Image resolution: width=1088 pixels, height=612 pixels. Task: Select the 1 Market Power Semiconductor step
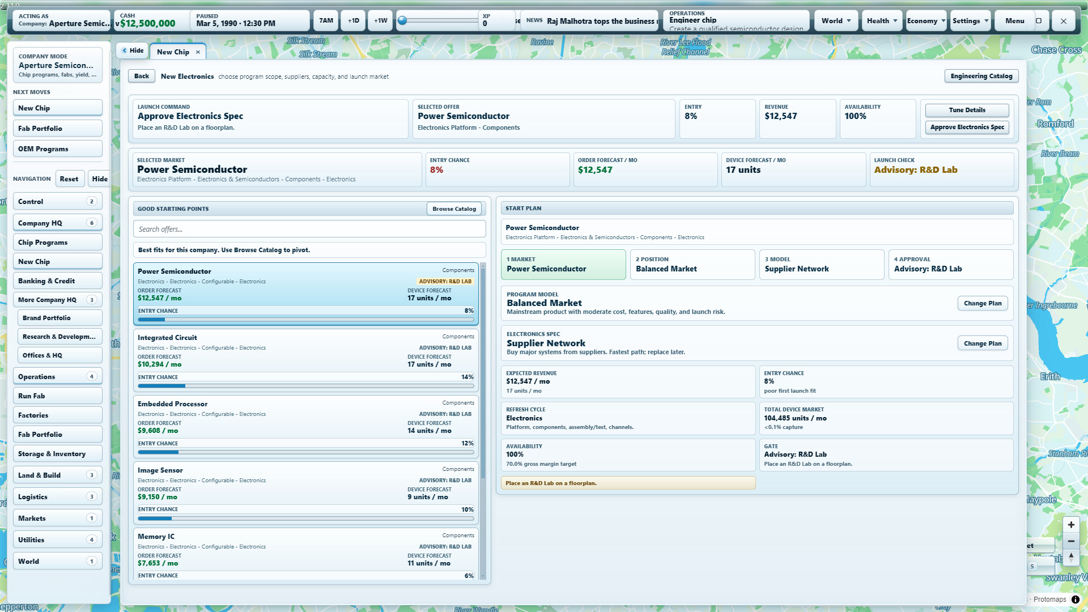point(563,265)
